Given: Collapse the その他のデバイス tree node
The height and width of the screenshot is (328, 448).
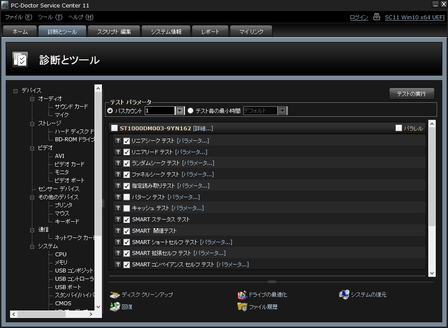Looking at the screenshot, I should click(32, 197).
